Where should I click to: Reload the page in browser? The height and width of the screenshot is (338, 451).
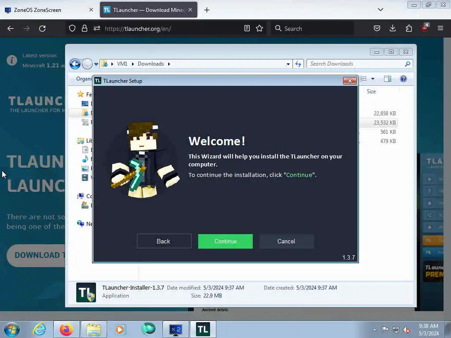coord(42,29)
